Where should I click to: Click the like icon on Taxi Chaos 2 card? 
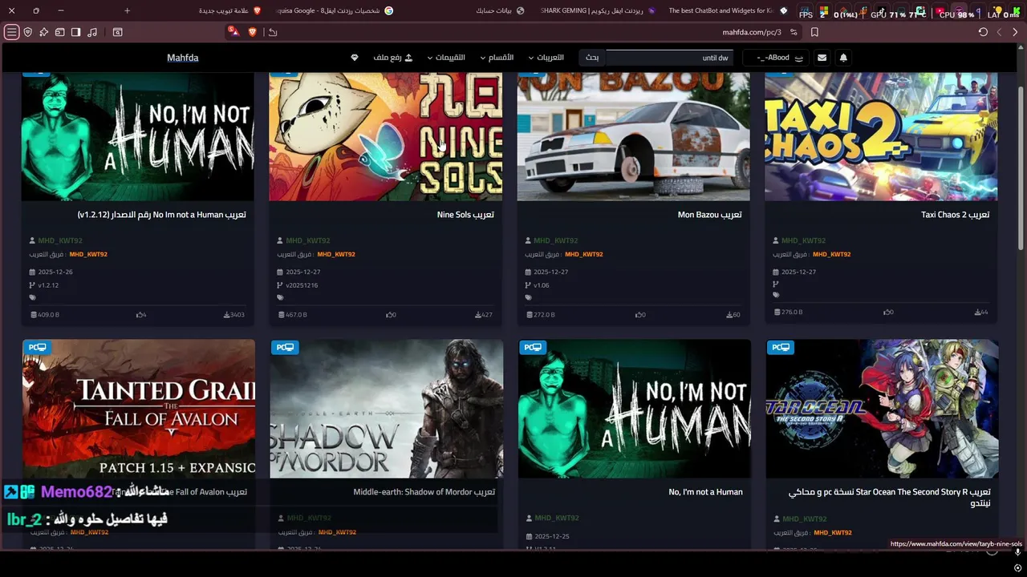coord(887,313)
